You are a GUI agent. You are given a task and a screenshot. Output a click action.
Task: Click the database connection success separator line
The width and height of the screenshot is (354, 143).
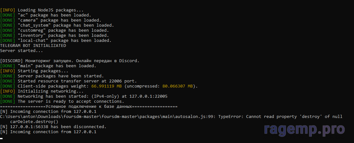89,107
